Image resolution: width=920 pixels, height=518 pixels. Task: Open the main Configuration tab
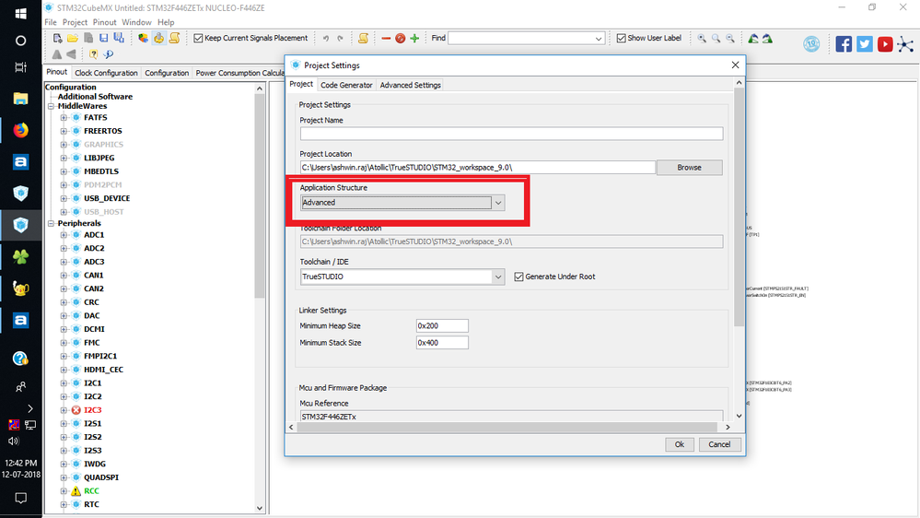(x=167, y=73)
